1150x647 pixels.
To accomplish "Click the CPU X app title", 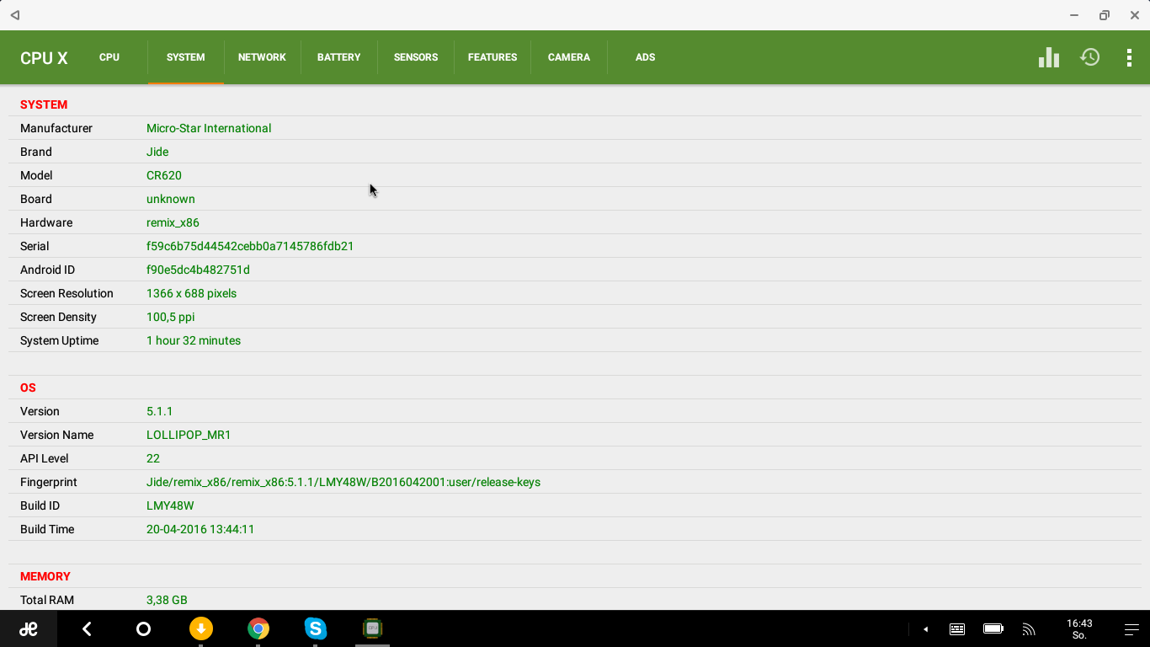I will 44,58.
